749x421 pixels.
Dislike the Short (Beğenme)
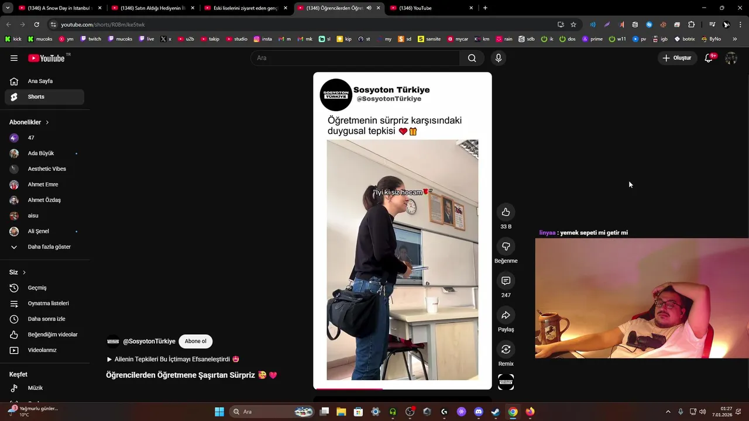(x=506, y=247)
